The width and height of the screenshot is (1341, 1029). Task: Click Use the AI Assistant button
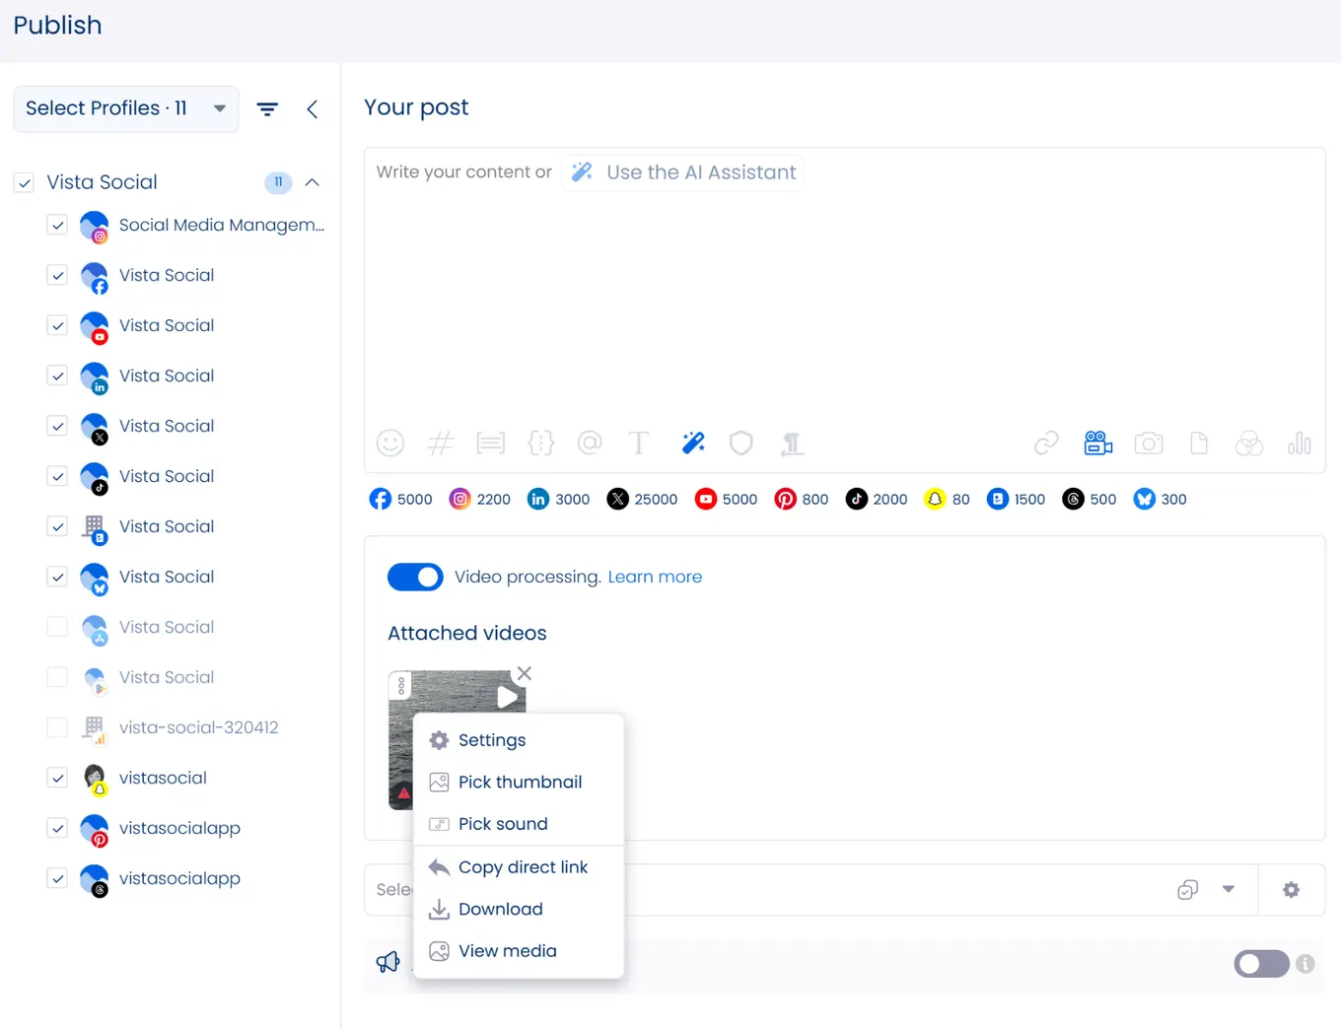click(x=683, y=172)
